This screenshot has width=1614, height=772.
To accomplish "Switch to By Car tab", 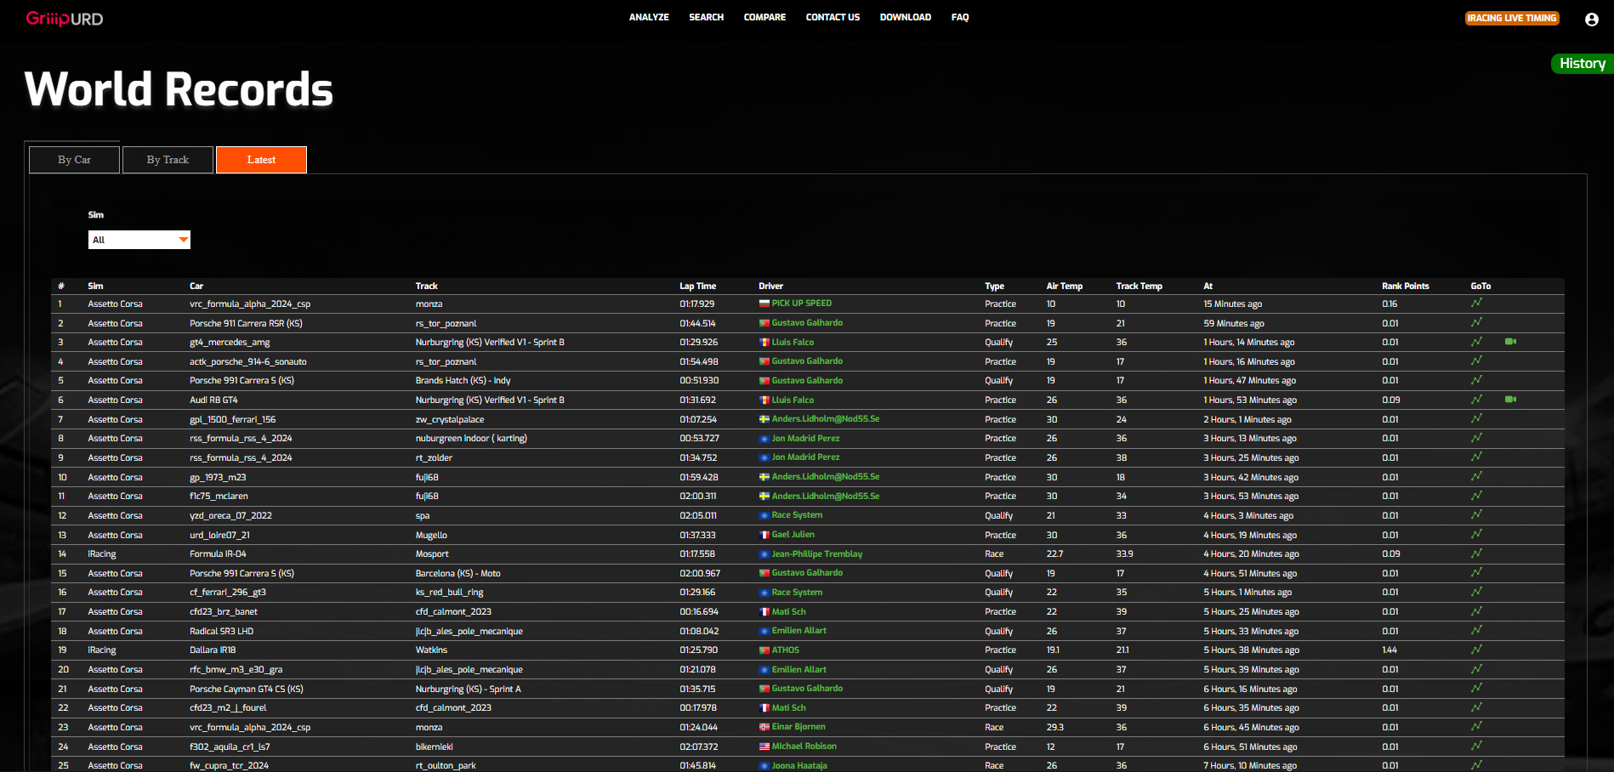I will click(x=74, y=160).
